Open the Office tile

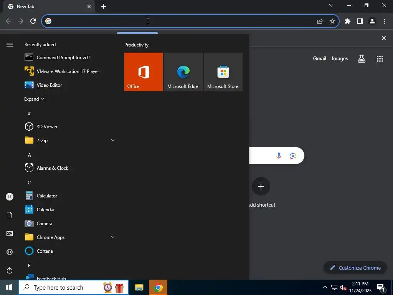144,72
